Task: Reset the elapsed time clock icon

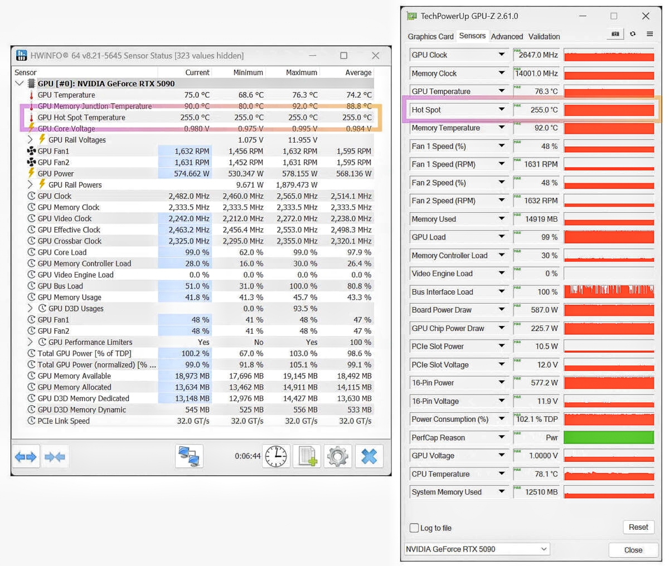Action: pyautogui.click(x=277, y=456)
